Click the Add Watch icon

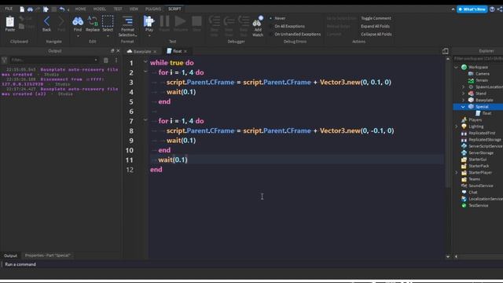pyautogui.click(x=258, y=22)
